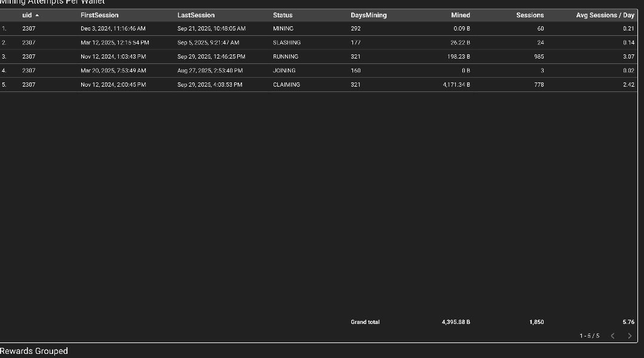Viewport: 644px width, 358px height.
Task: Click last session Sep 29, 2025, 12:46:25 PM
Action: pos(211,57)
